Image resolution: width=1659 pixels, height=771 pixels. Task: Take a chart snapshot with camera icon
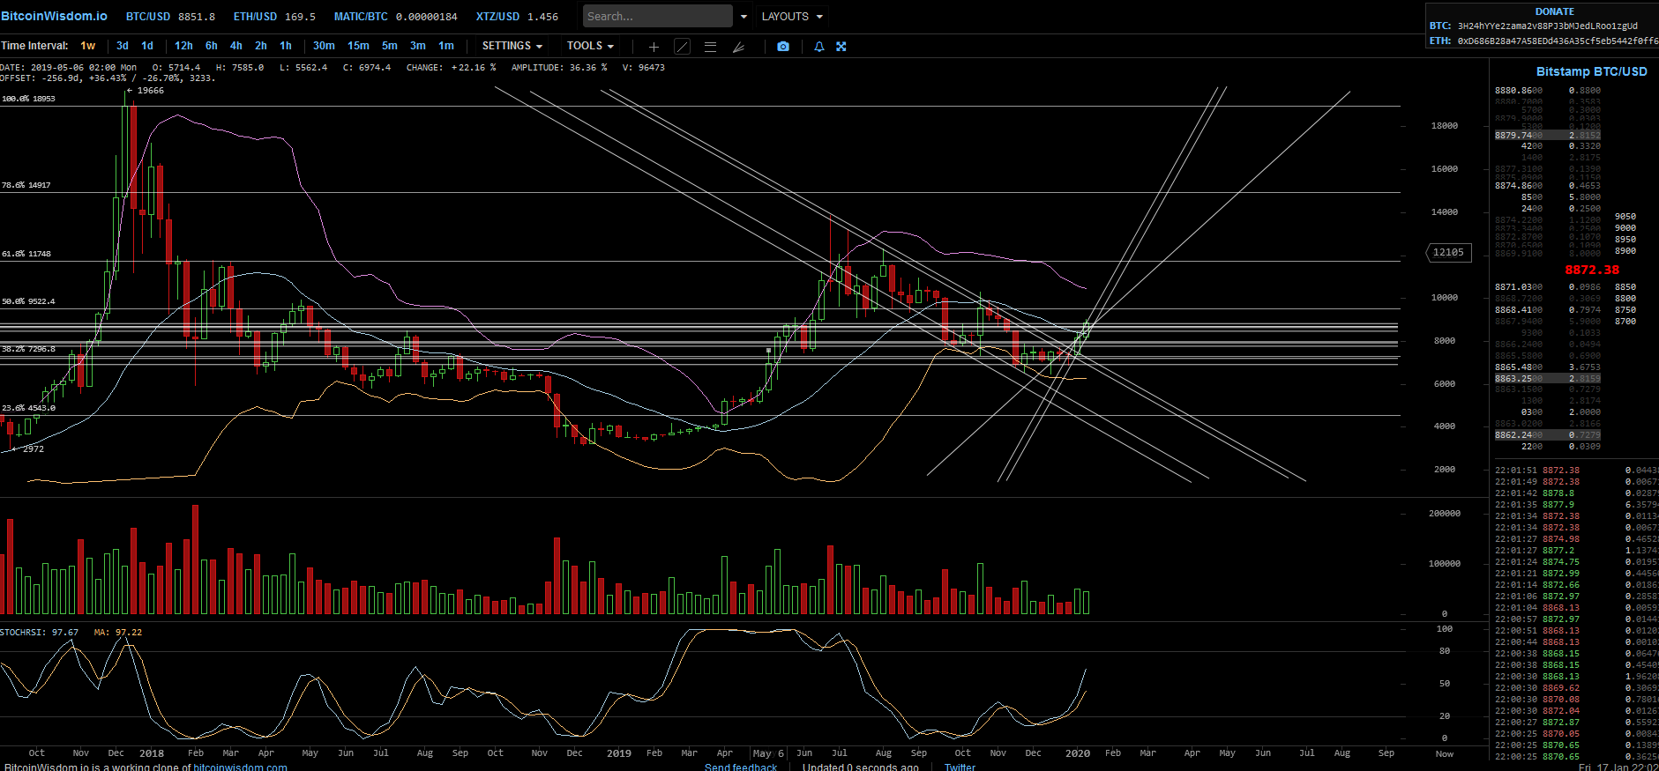(783, 47)
